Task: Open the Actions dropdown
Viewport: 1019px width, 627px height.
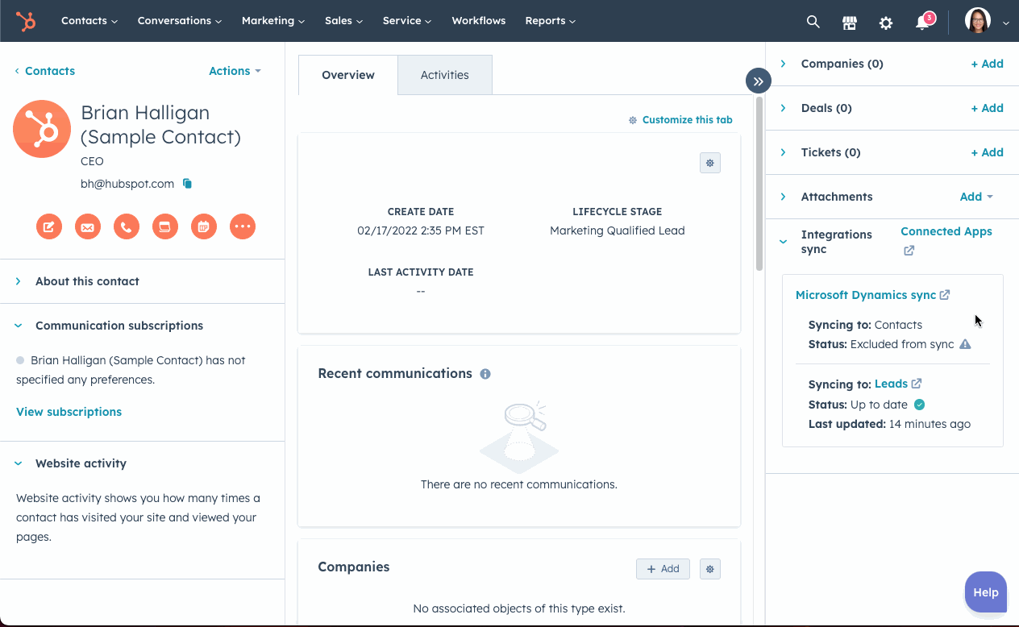Action: tap(235, 71)
